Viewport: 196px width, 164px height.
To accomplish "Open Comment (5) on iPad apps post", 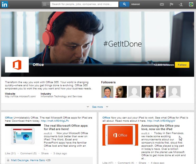I will 28,153.
